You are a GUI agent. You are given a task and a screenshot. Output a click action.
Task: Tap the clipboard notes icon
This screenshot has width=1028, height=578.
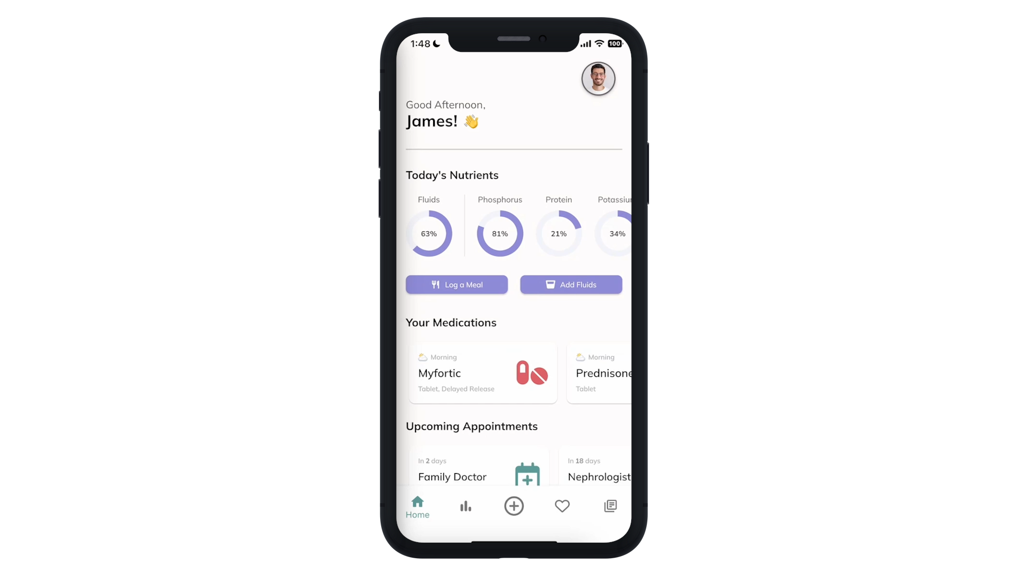(x=610, y=505)
